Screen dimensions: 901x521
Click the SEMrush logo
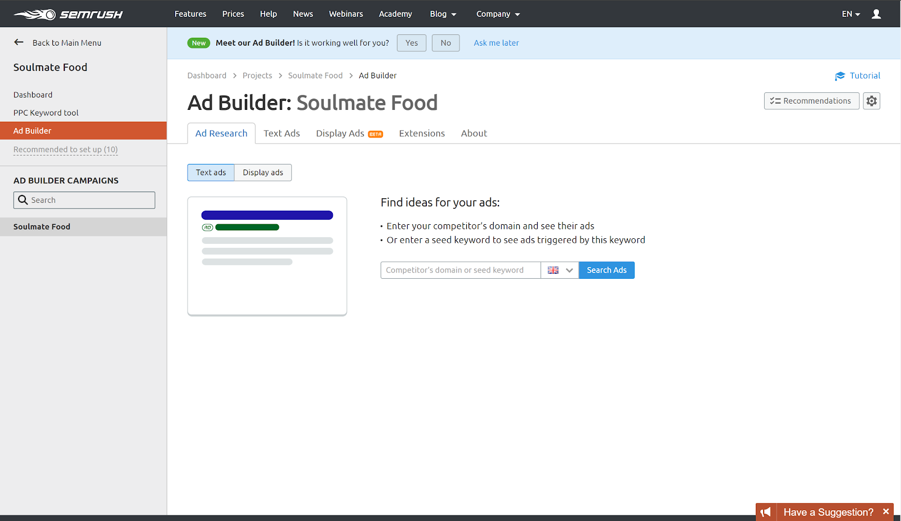(x=68, y=14)
